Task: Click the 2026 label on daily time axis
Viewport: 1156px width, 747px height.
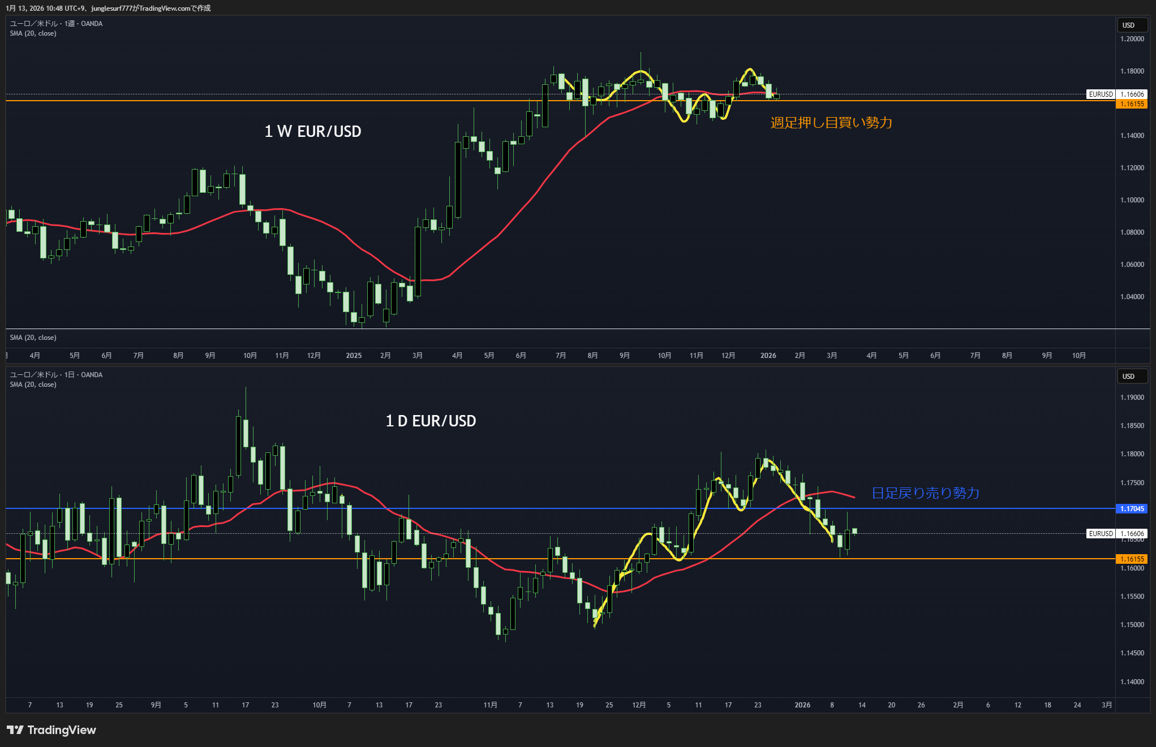Action: pos(802,705)
